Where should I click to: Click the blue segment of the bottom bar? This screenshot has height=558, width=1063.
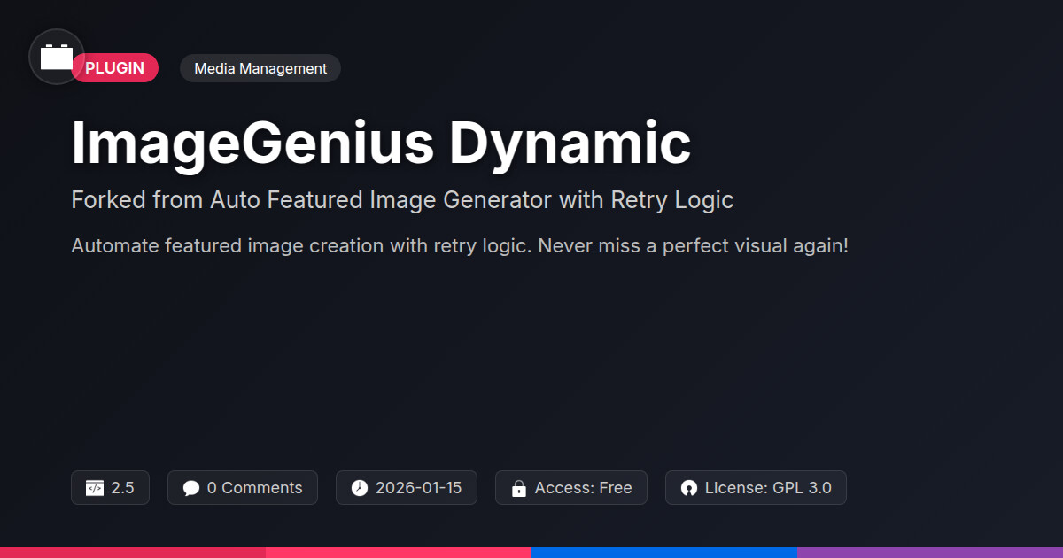click(x=664, y=552)
